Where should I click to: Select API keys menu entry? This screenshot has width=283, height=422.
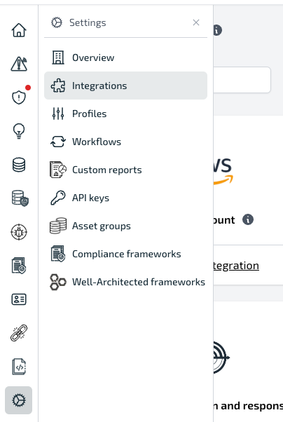[x=125, y=198]
